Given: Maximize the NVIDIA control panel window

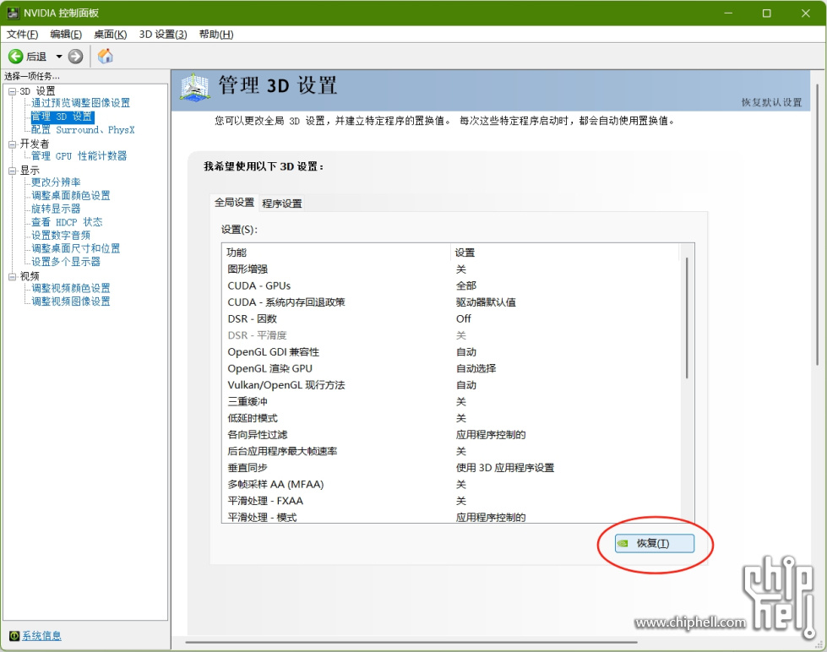Looking at the screenshot, I should click(767, 14).
